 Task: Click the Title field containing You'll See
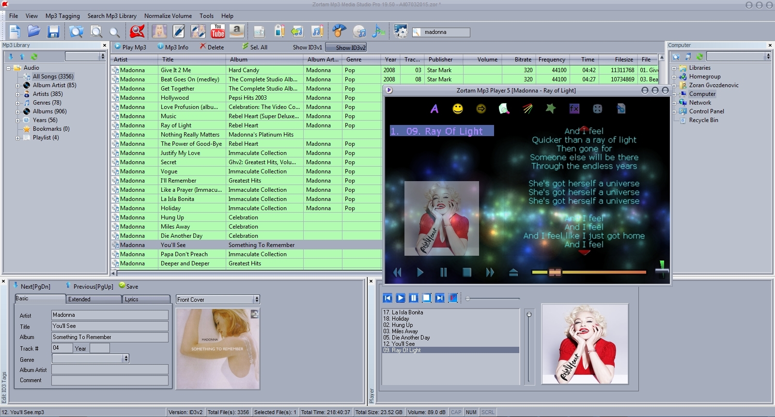pos(110,326)
